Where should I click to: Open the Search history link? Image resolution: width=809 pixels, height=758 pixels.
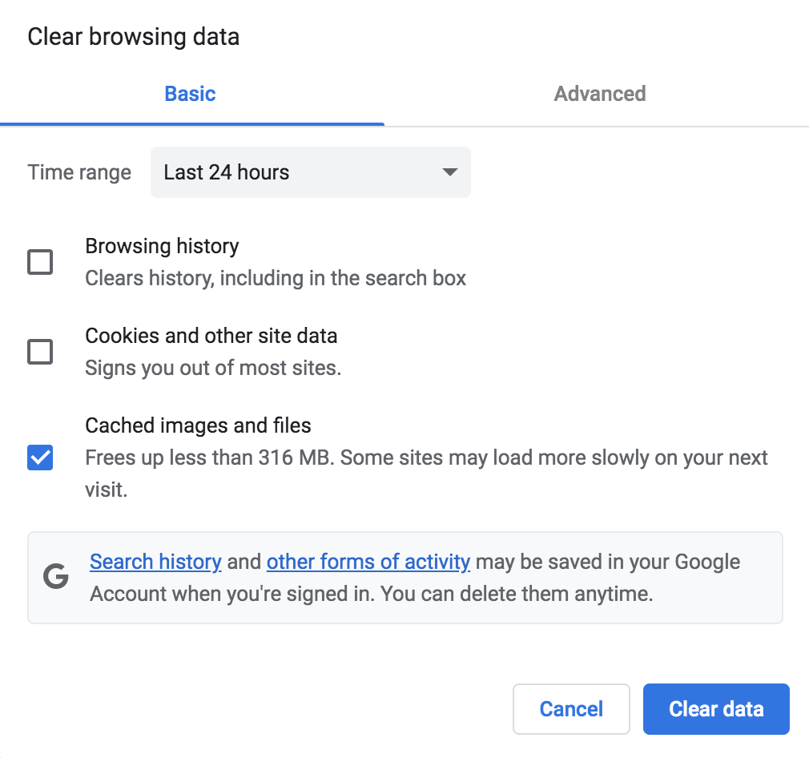point(155,562)
